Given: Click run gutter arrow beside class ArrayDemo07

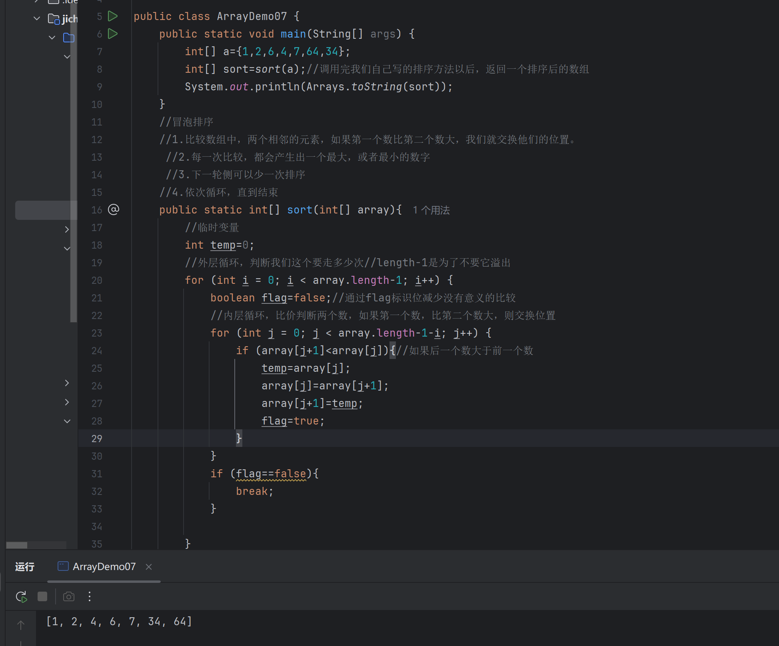Looking at the screenshot, I should [x=113, y=16].
